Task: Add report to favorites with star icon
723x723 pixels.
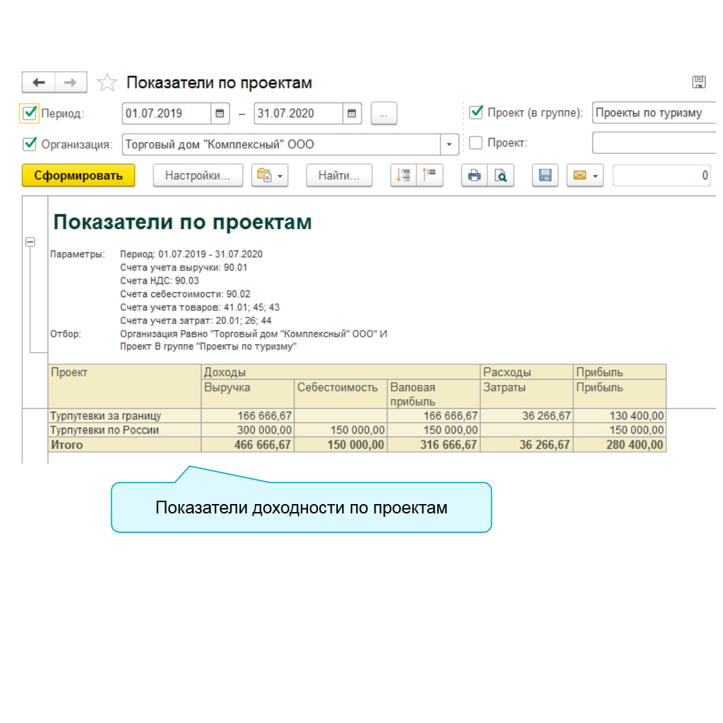Action: click(x=107, y=82)
